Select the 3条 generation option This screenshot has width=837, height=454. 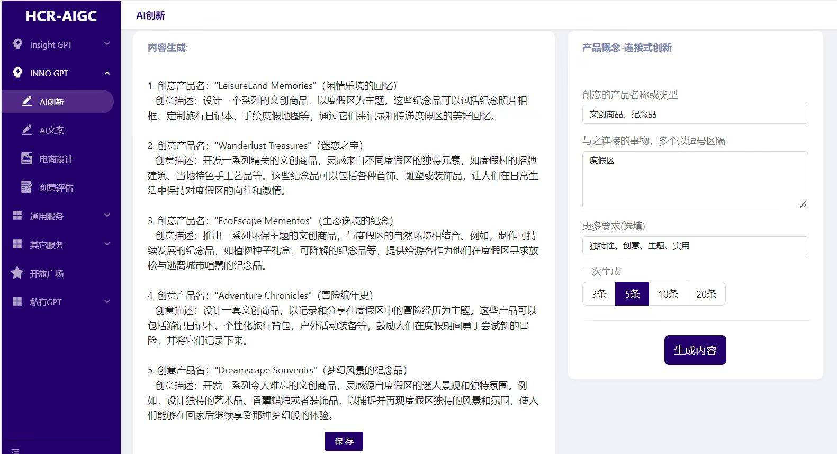[x=599, y=294]
